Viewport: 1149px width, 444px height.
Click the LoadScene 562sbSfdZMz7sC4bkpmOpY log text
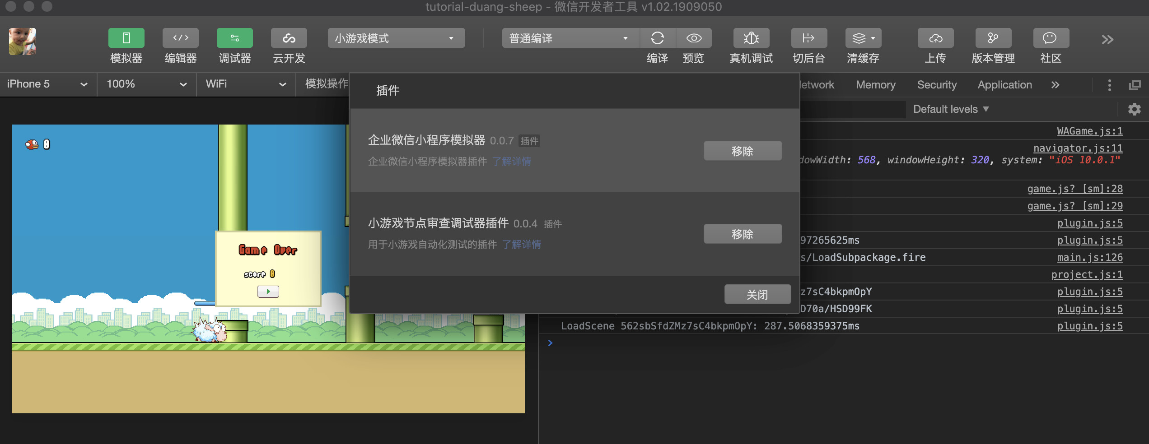click(x=710, y=326)
